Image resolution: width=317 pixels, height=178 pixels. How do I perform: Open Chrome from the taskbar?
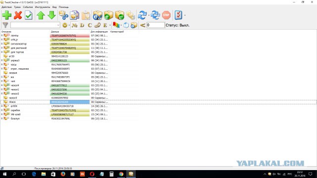(121, 174)
